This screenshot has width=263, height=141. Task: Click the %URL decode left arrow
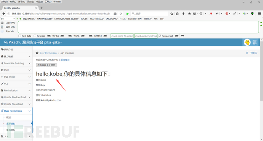(x=70, y=36)
